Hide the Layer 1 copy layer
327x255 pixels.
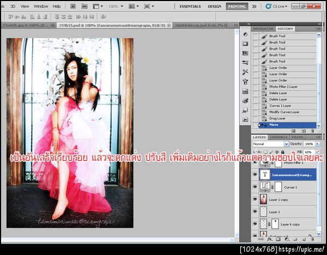point(255,199)
